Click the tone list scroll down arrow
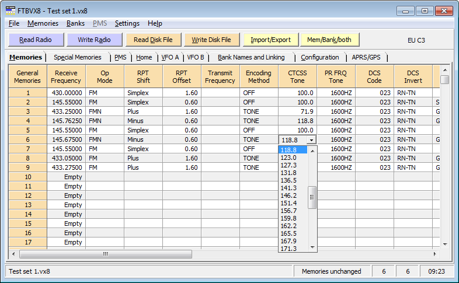Viewport: 459px width, 283px height. click(312, 247)
